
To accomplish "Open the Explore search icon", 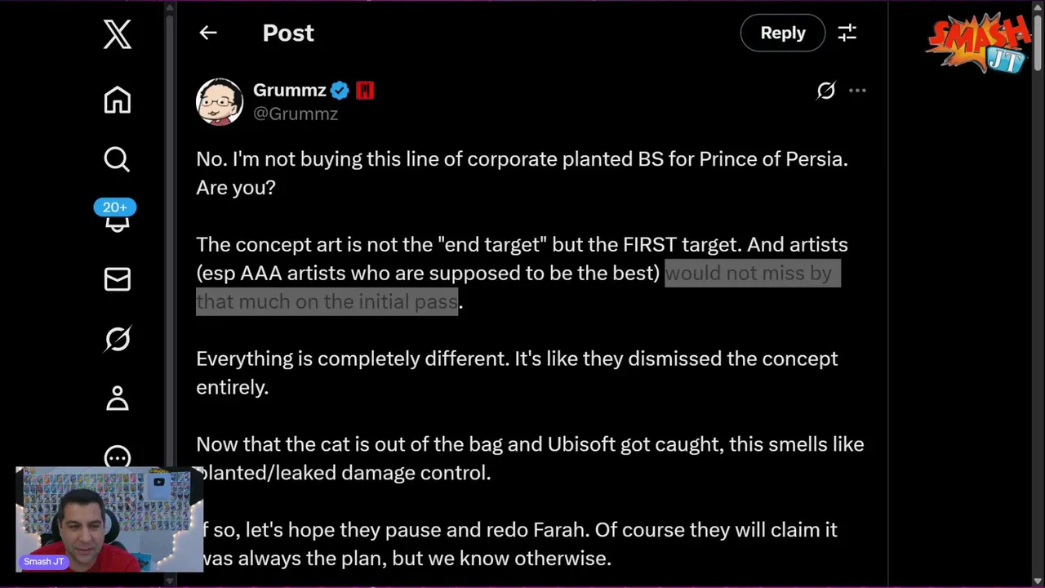I will pos(117,158).
